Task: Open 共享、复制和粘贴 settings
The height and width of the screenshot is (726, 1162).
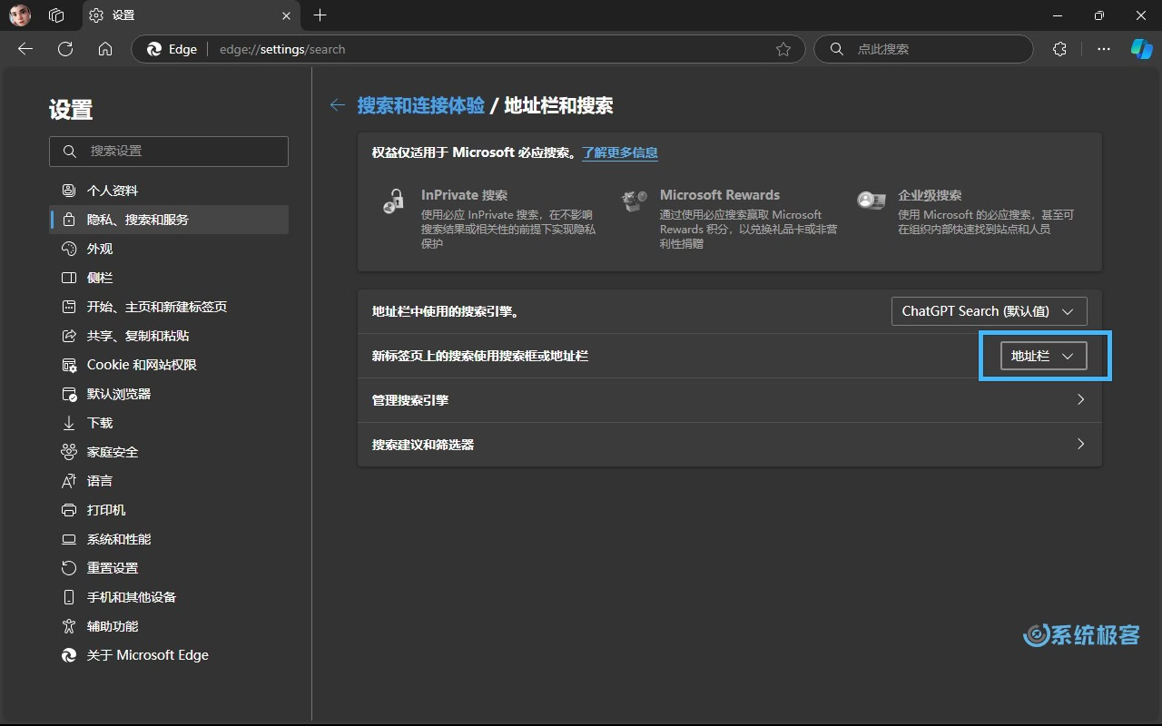Action: 169,336
